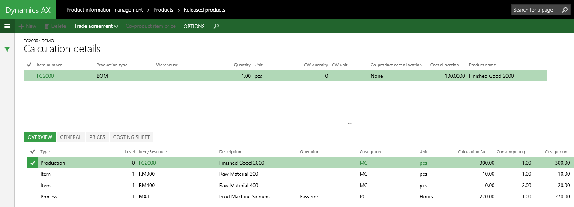Expand the Trade agreement dropdown

tap(96, 26)
